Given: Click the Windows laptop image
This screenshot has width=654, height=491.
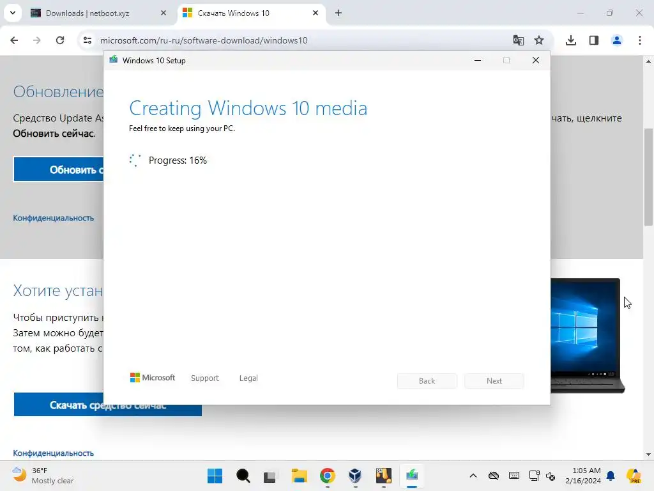Looking at the screenshot, I should [x=588, y=335].
